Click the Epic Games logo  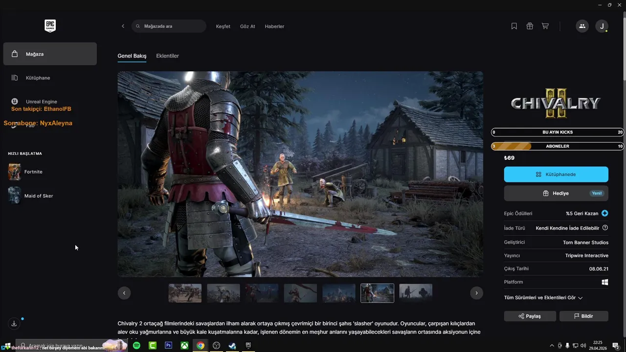tap(50, 26)
